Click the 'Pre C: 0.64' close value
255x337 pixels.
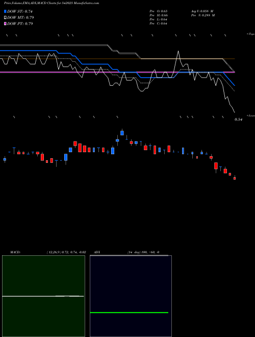[159, 23]
